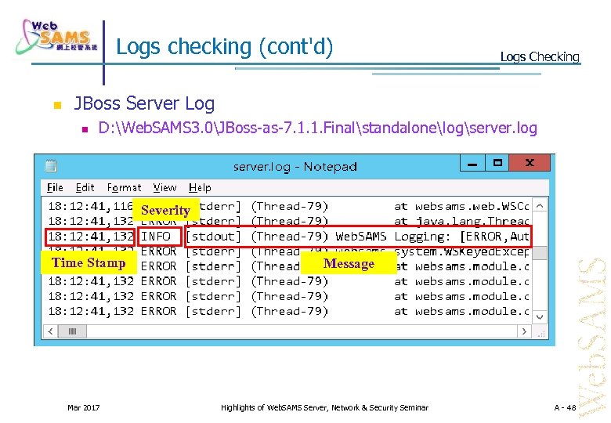This screenshot has height=423, width=611.
Task: Click the Notepad icon in title bar
Action: pyautogui.click(x=51, y=166)
